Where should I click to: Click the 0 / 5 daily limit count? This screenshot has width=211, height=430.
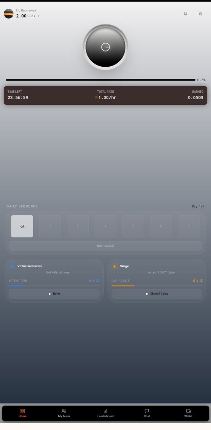pos(198,281)
